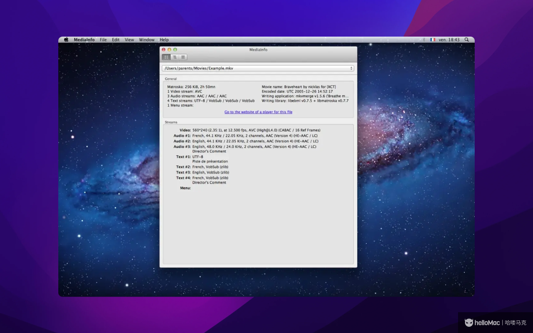This screenshot has width=533, height=333.
Task: Click the Bluetooth status icon
Action: click(x=423, y=40)
